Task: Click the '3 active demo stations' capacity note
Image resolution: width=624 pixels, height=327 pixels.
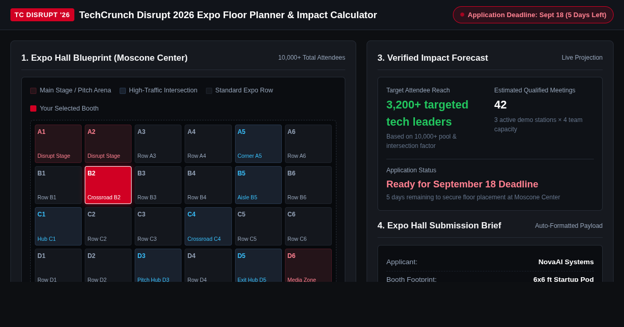Action: coord(538,125)
